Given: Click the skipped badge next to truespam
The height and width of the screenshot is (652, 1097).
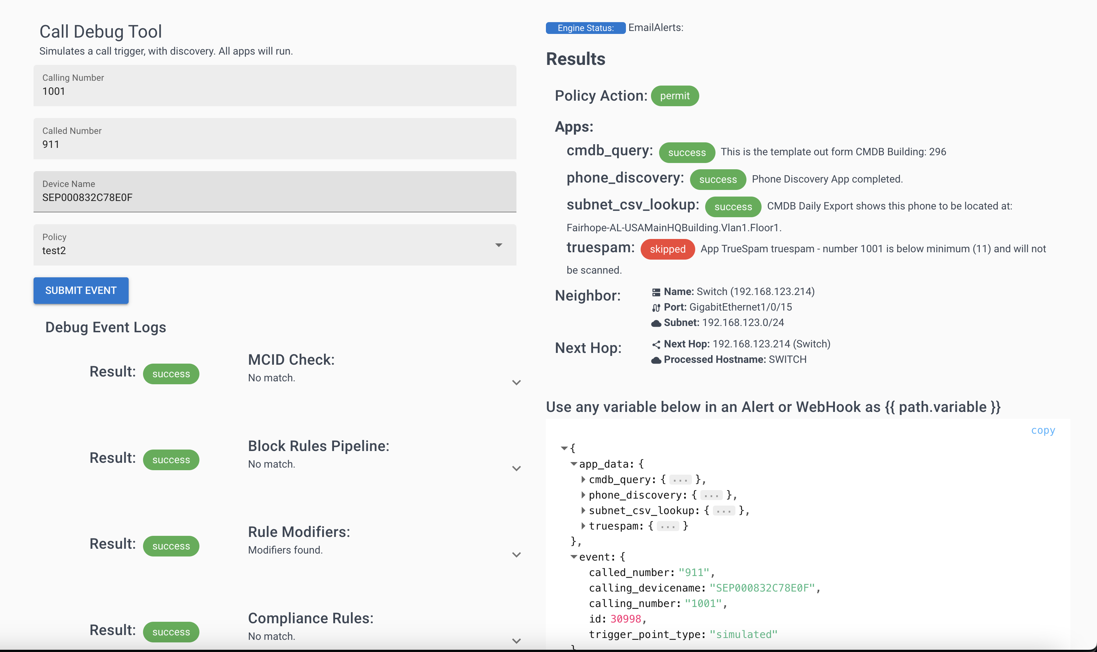Looking at the screenshot, I should (x=667, y=249).
